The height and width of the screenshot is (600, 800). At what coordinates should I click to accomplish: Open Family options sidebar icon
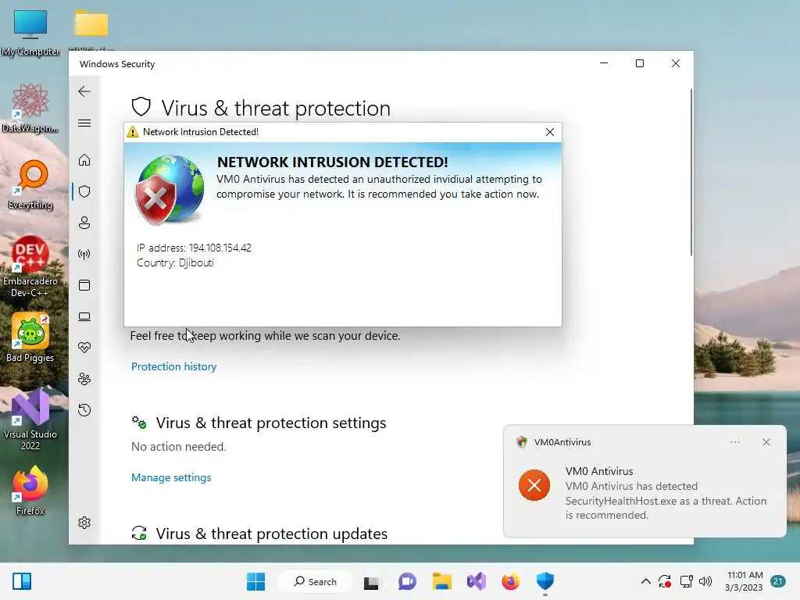(x=84, y=379)
